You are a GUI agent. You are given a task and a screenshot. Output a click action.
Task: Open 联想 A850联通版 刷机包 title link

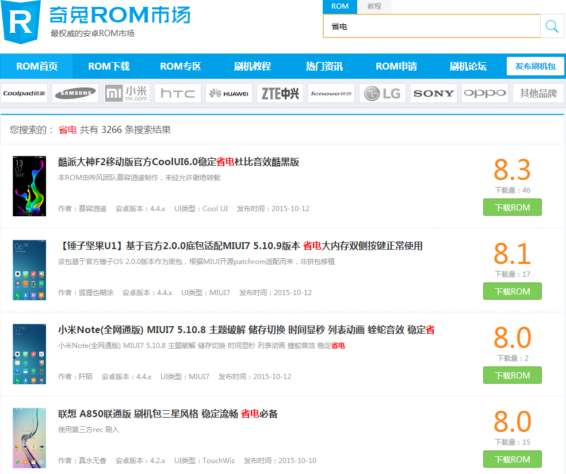pos(168,414)
